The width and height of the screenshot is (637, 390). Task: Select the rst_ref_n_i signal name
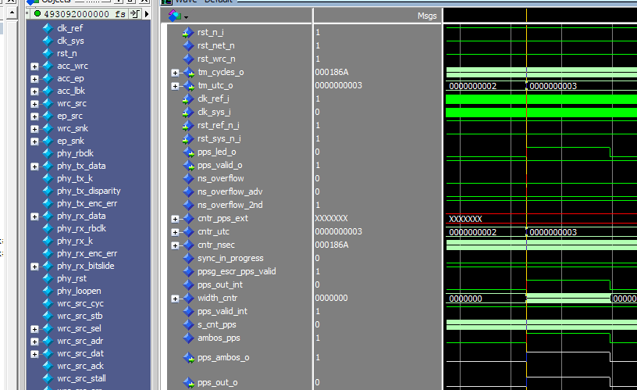point(218,125)
